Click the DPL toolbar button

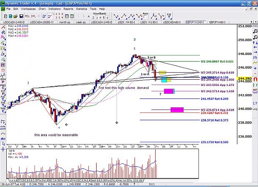33,16
